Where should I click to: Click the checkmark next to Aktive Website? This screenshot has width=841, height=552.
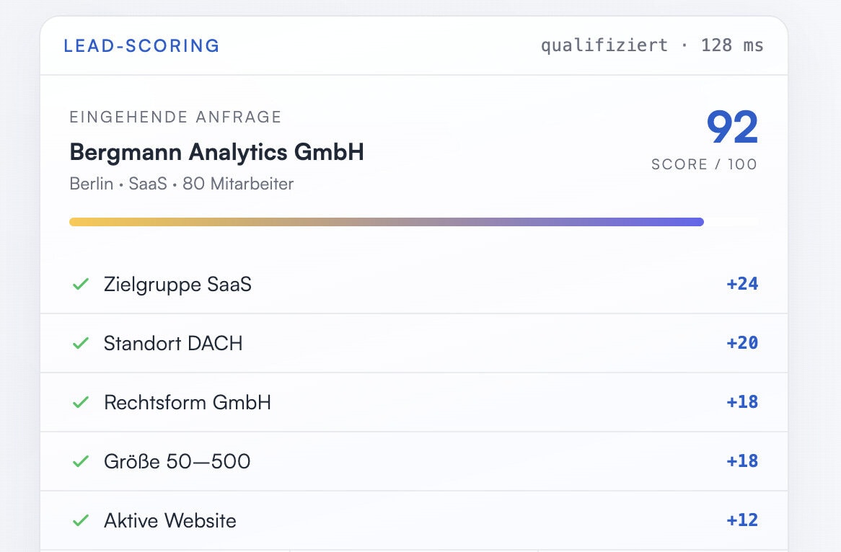[x=81, y=520]
